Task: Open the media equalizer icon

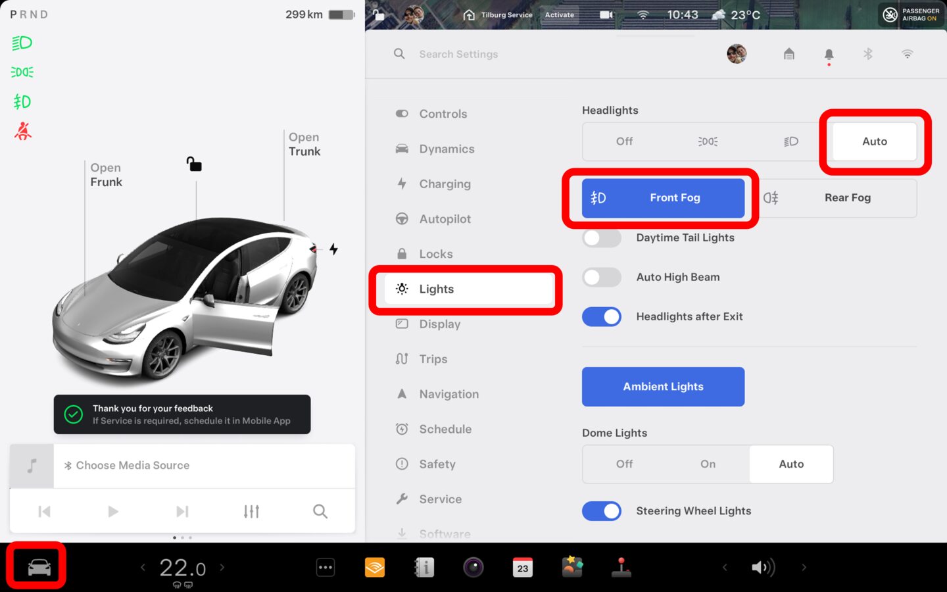Action: point(251,511)
